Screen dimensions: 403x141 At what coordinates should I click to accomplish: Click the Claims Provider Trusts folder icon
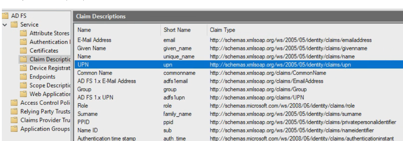click(14, 120)
